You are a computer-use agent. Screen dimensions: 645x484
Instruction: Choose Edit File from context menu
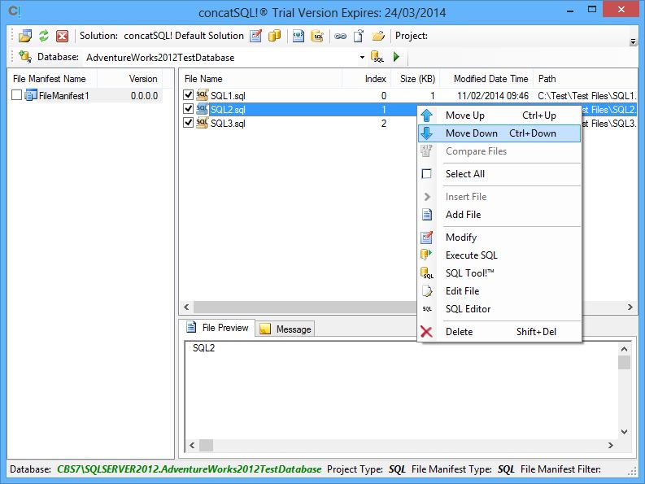click(x=499, y=291)
